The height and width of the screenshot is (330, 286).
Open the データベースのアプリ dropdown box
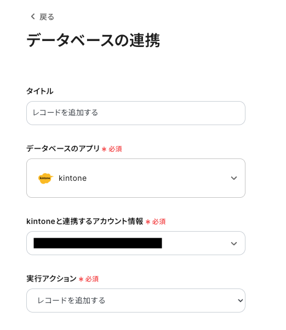136,178
